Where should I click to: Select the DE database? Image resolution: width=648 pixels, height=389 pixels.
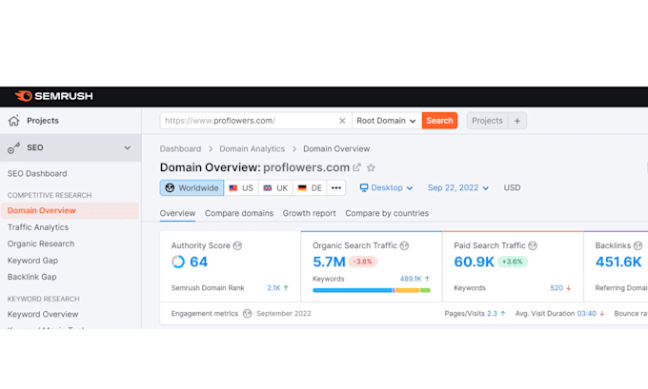pyautogui.click(x=310, y=187)
